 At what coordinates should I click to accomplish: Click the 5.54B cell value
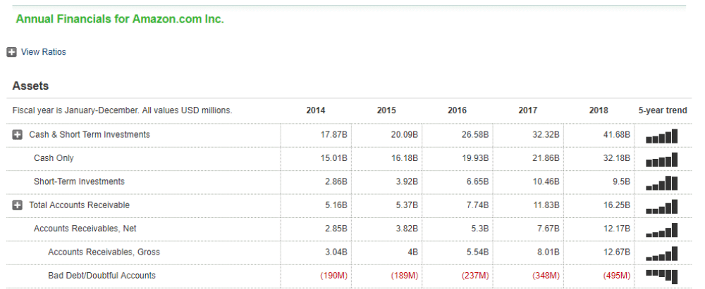(477, 252)
